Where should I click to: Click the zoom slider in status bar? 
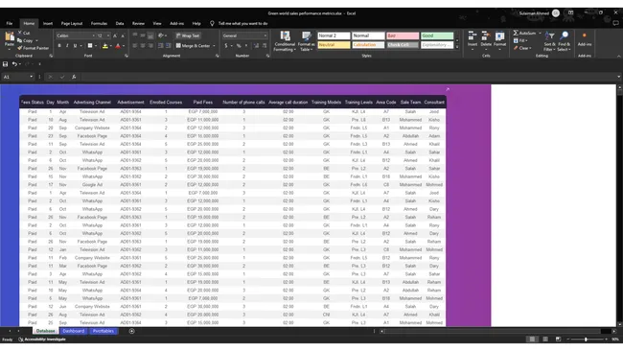(x=586, y=339)
